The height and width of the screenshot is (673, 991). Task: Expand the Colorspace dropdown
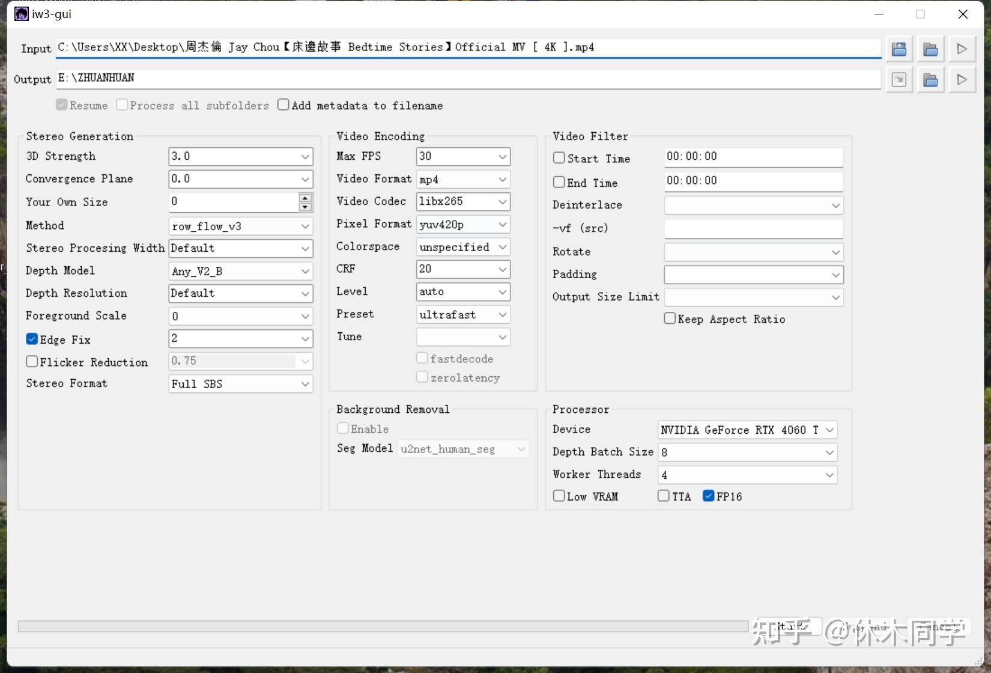[463, 247]
